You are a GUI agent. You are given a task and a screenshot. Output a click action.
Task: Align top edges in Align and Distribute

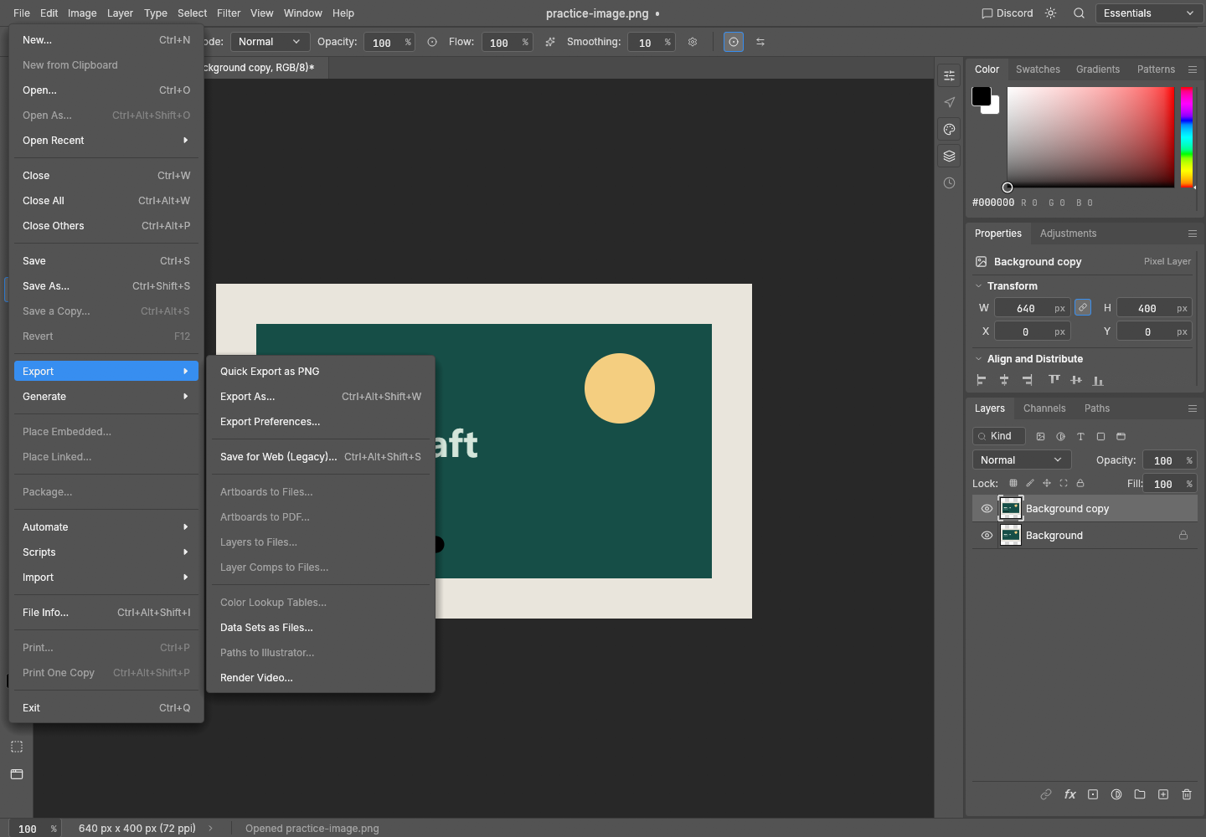point(1054,380)
